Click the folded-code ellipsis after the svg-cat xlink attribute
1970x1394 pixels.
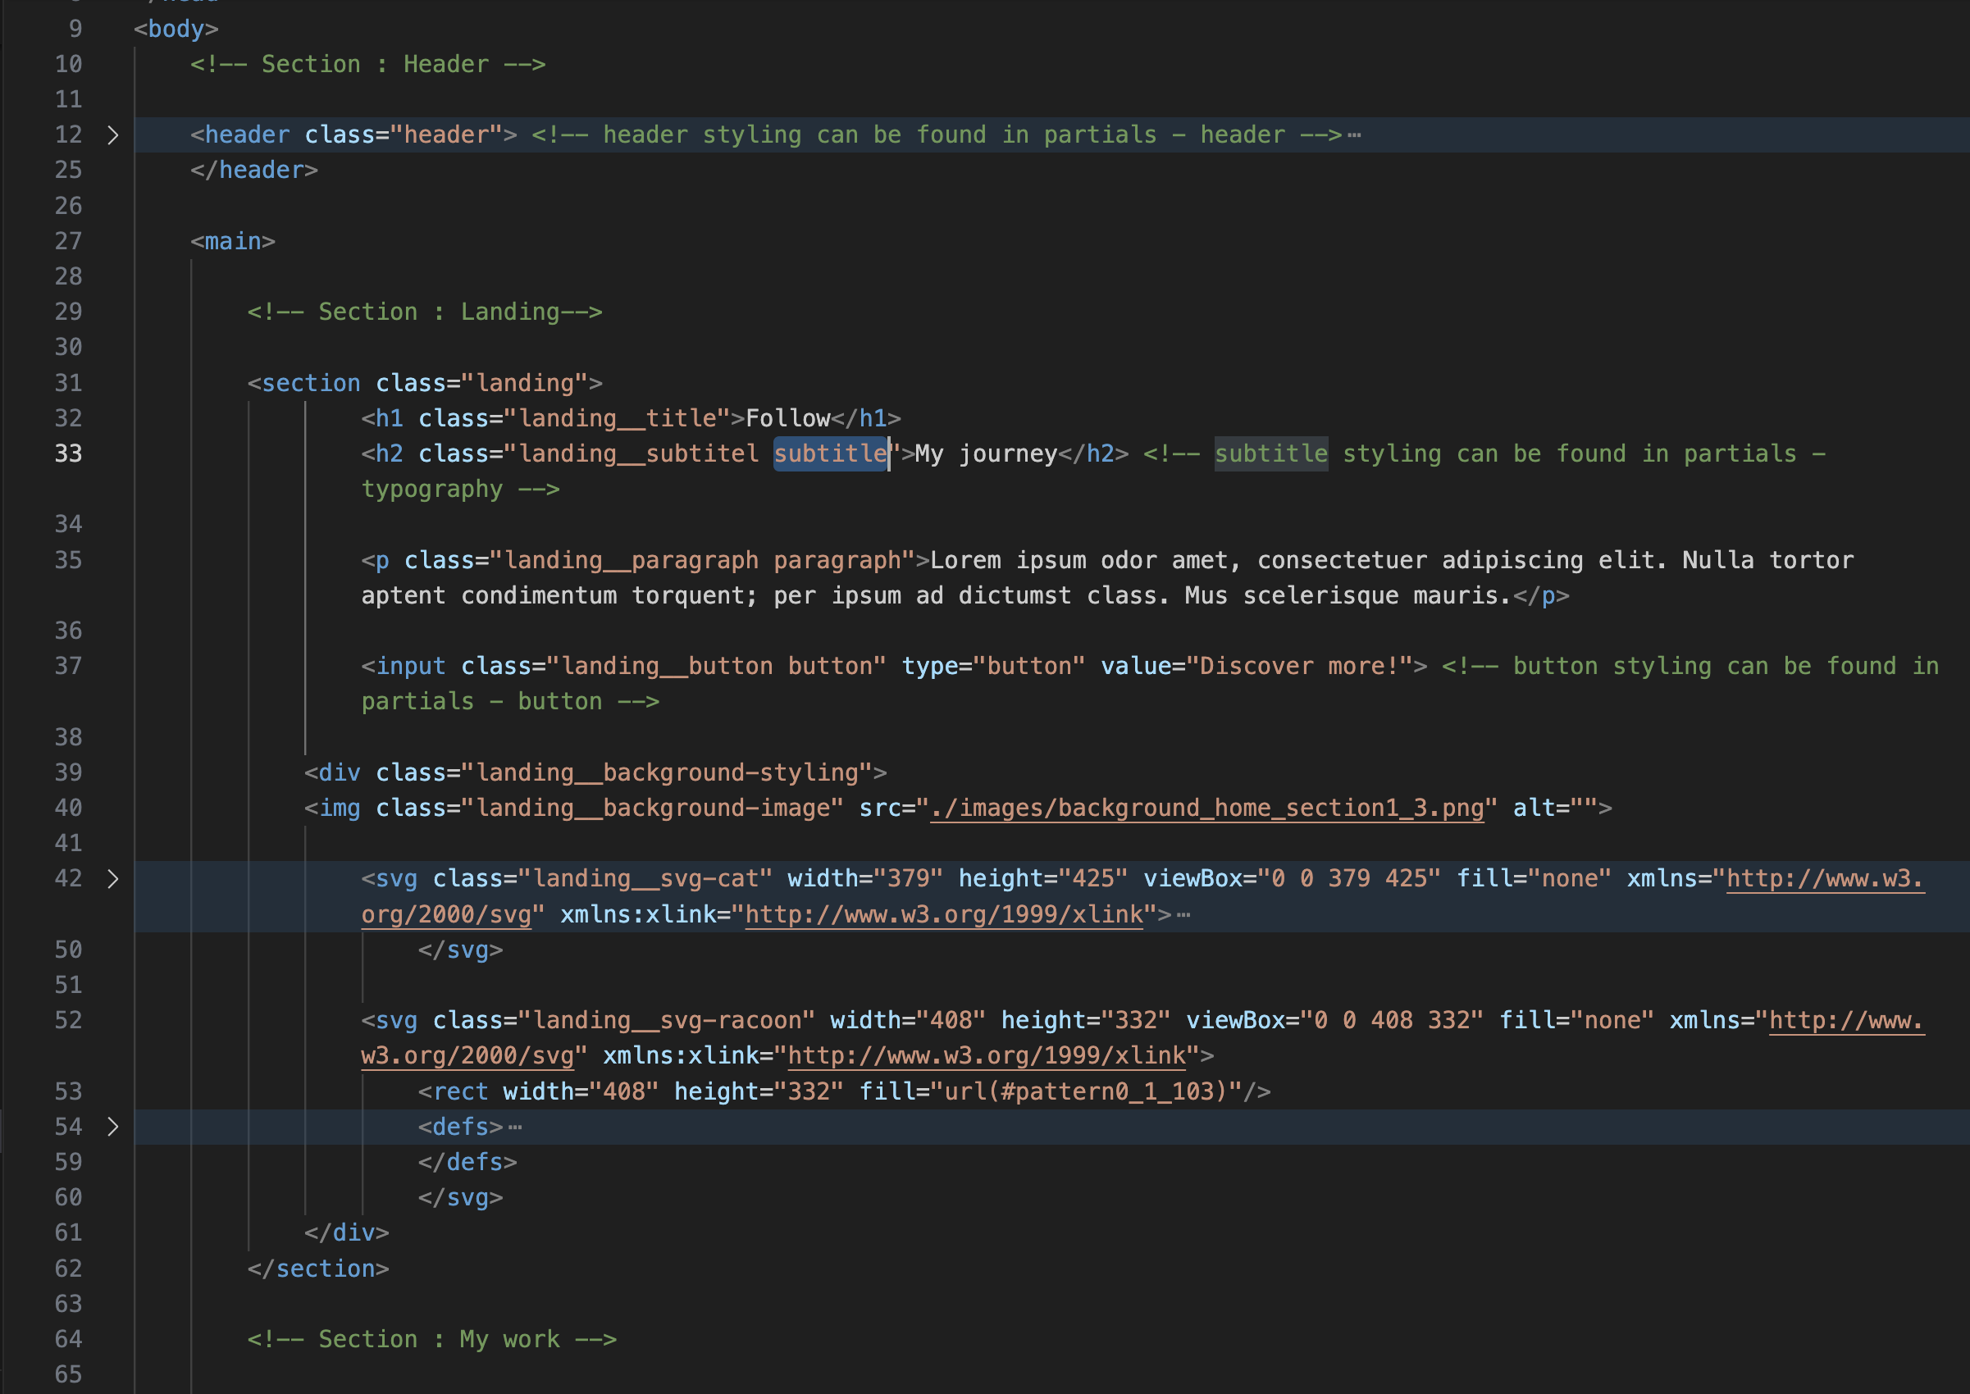[1183, 914]
